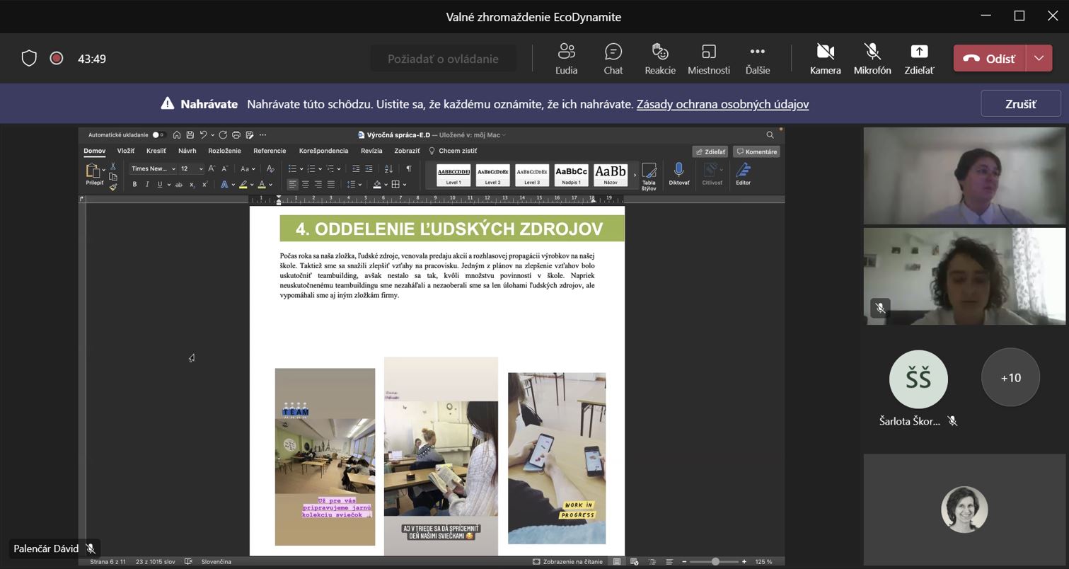
Task: Select the Šarlota ŠŠ participant avatar
Action: point(918,379)
